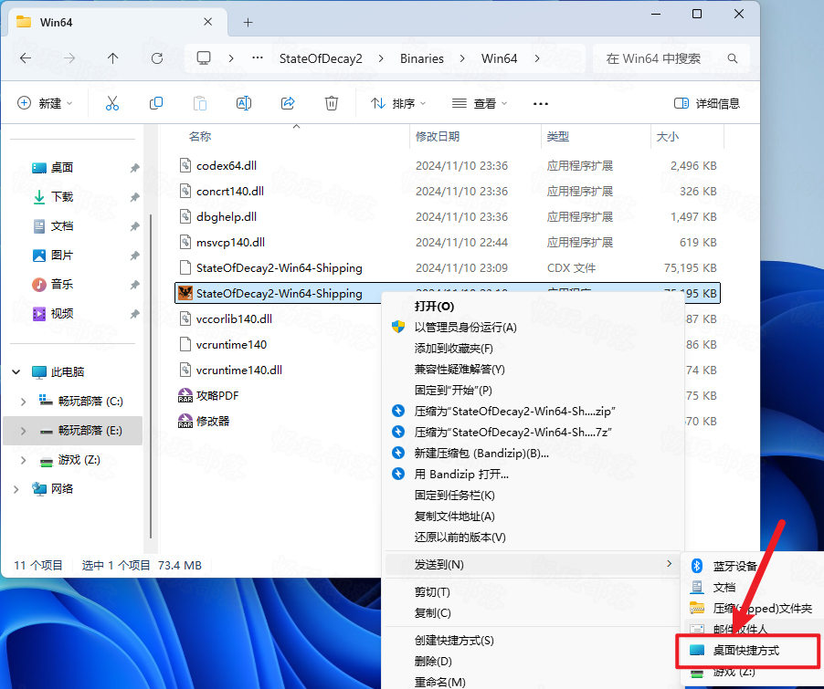The width and height of the screenshot is (824, 689).
Task: Expand chevron after StateOfDecay2 in address bar
Action: click(x=381, y=58)
